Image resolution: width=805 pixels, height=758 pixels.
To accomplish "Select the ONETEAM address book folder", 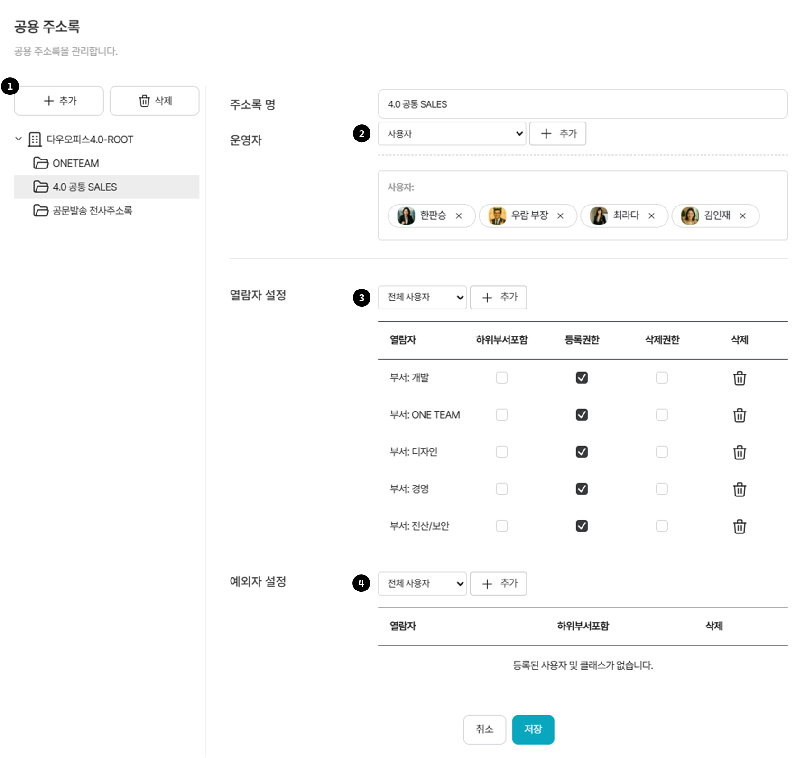I will [x=75, y=163].
